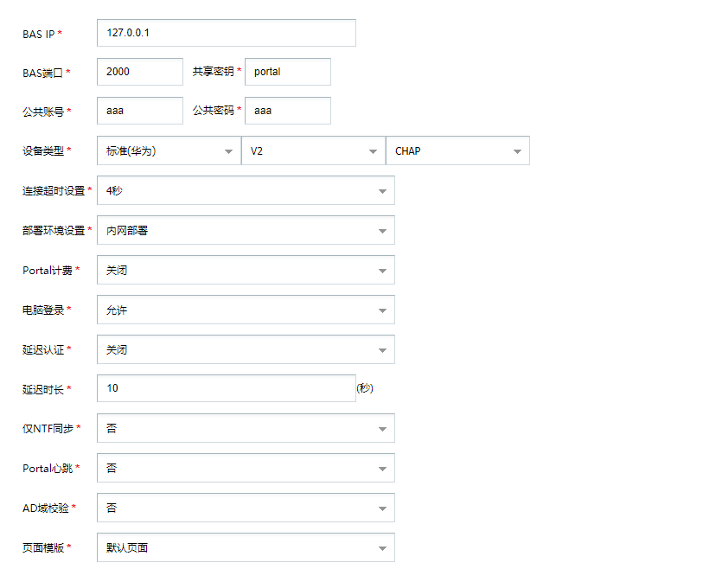Click the AD域校验 label
722x569 pixels.
(x=46, y=508)
